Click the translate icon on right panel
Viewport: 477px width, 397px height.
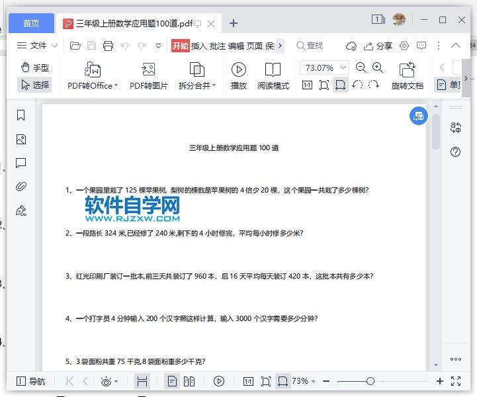click(x=455, y=128)
